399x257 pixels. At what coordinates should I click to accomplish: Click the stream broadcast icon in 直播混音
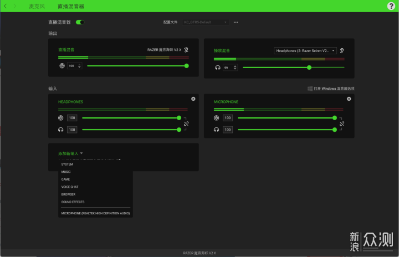pos(62,66)
